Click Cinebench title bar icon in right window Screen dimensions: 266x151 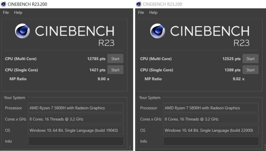(x=138, y=4)
